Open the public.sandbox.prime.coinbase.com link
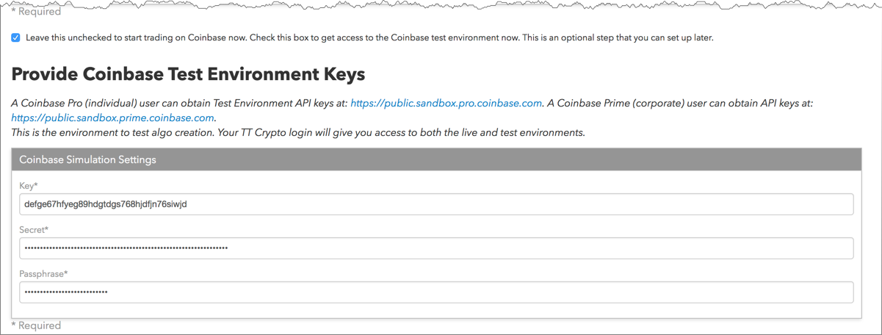882x335 pixels. click(113, 118)
